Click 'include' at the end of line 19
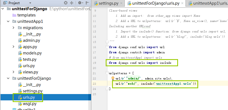 (x=165, y=63)
